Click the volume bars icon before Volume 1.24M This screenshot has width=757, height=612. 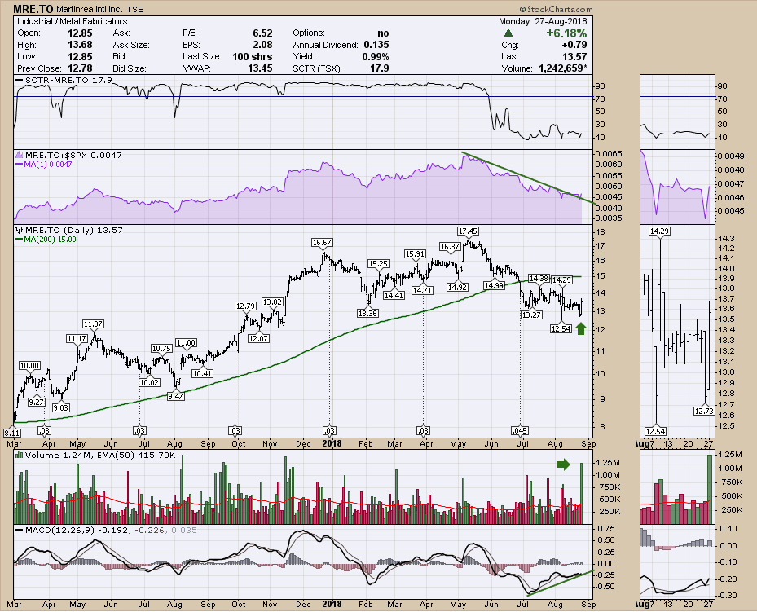[20, 455]
